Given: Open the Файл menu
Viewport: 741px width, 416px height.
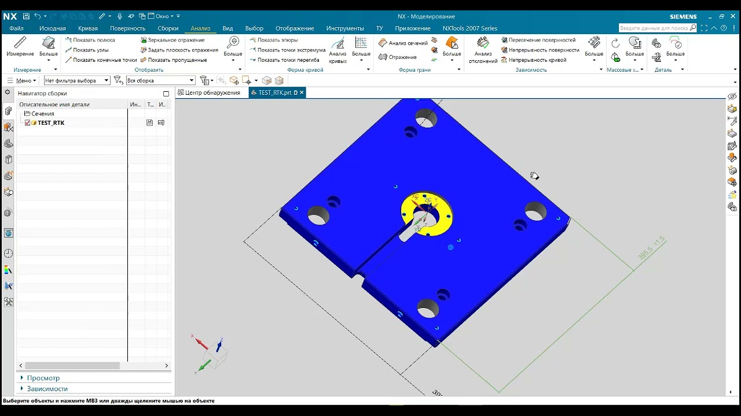Looking at the screenshot, I should [16, 28].
